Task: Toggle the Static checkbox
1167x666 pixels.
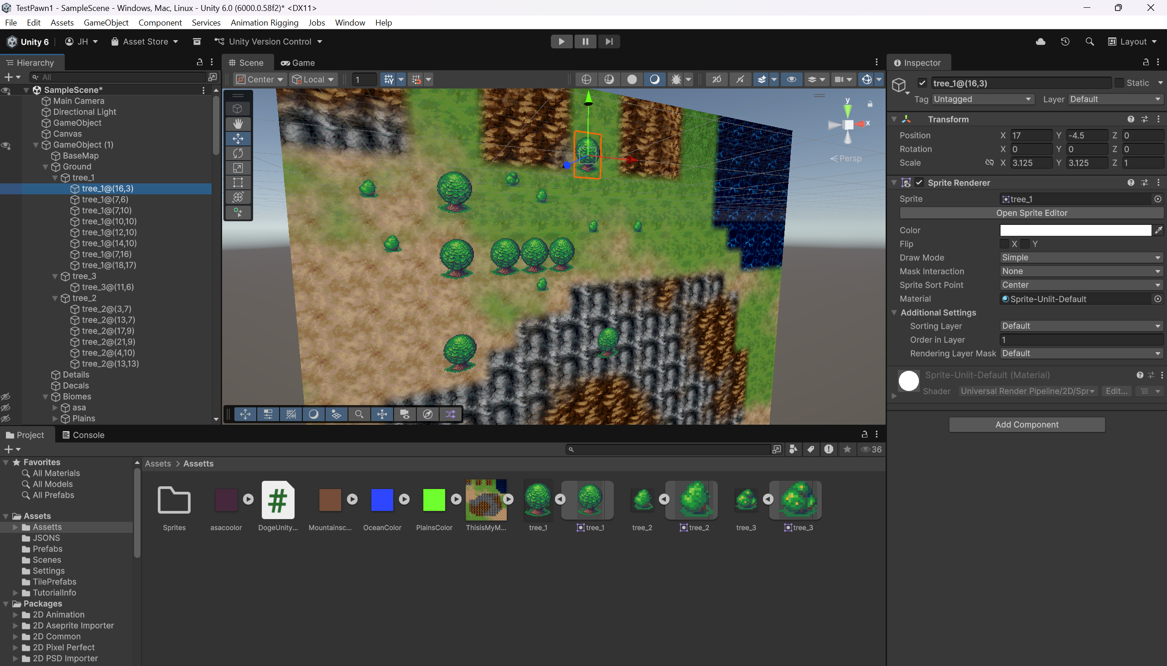Action: click(1119, 83)
